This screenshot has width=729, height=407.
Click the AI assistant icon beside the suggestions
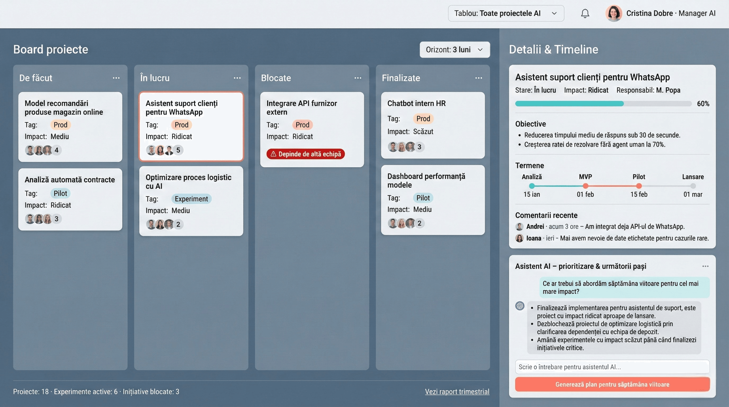point(519,306)
